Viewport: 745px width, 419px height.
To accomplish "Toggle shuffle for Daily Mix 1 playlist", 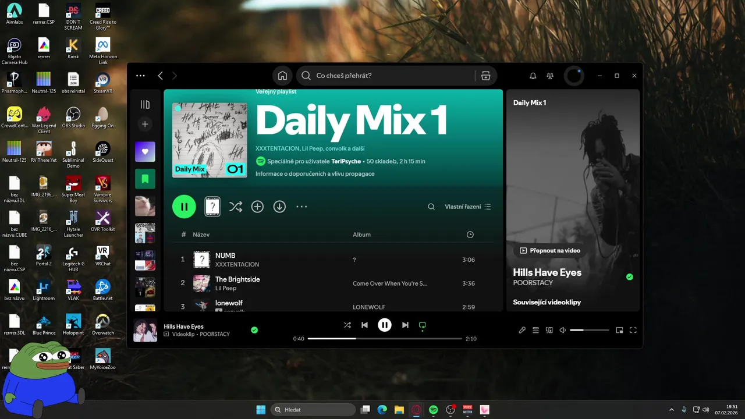I will tap(236, 207).
